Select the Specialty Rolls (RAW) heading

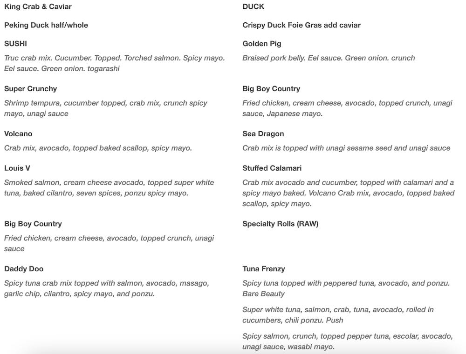point(280,224)
